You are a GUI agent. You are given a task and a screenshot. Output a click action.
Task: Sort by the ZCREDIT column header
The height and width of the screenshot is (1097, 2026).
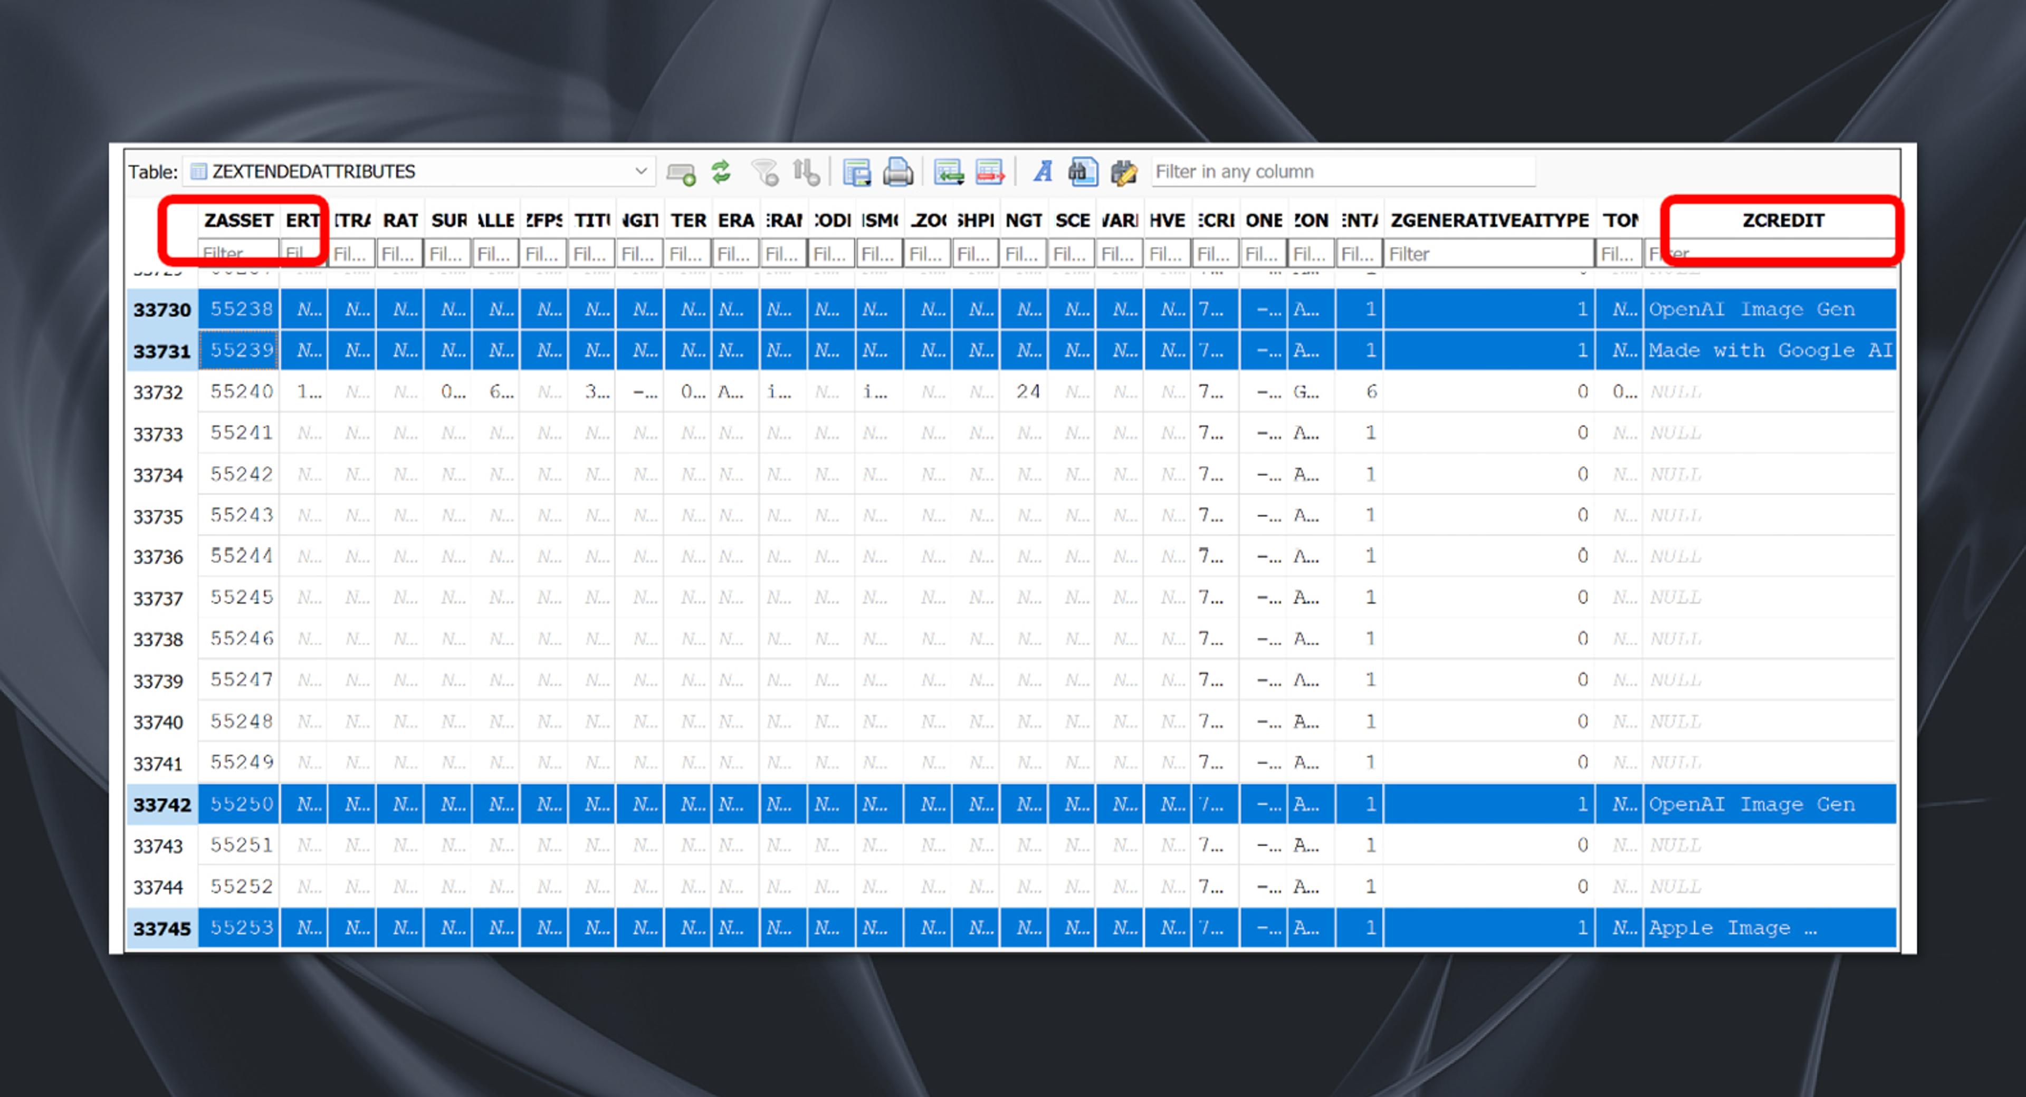1782,220
